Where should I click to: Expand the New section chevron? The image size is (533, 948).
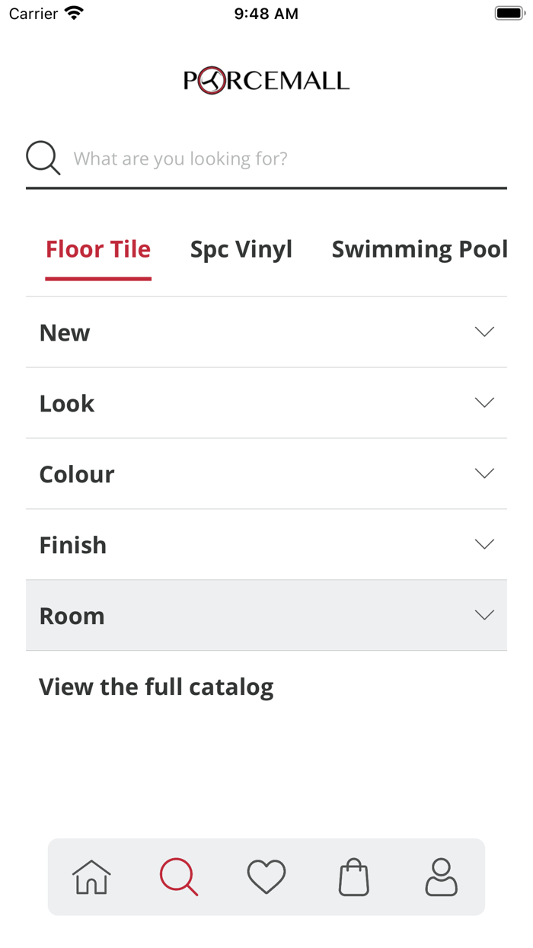(484, 331)
